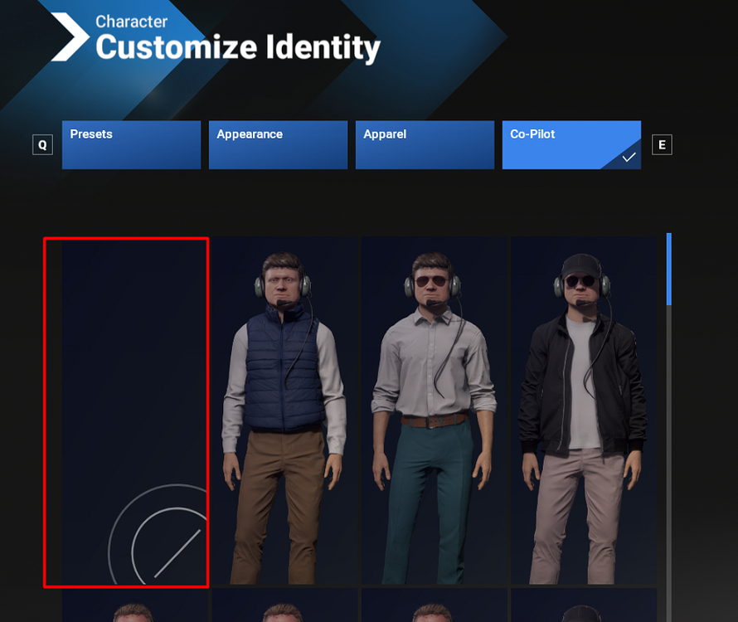The width and height of the screenshot is (738, 622).
Task: Click partially visible tile below black jacket co-pilot
Action: pos(583,606)
